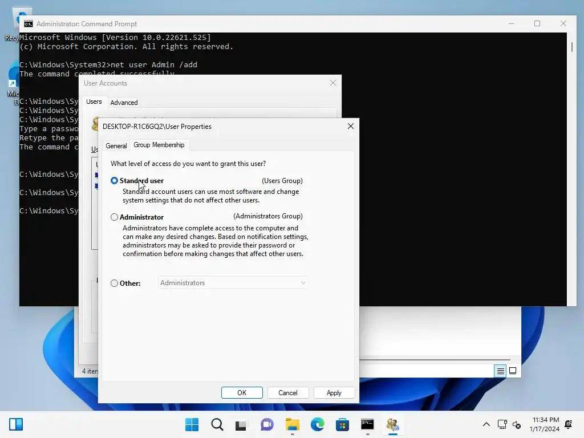Image resolution: width=584 pixels, height=438 pixels.
Task: Switch to the General tab
Action: click(116, 145)
